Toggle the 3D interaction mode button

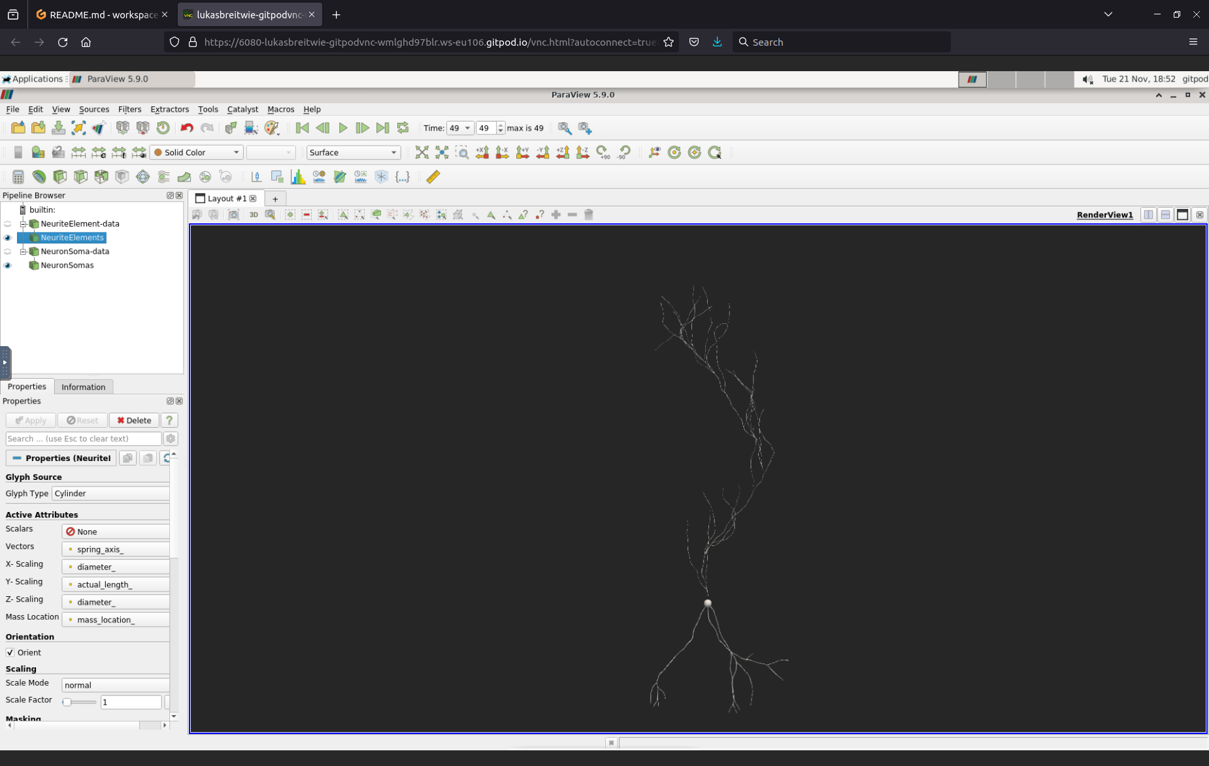tap(254, 215)
